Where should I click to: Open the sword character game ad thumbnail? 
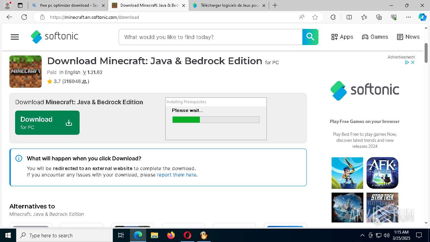coord(347,173)
